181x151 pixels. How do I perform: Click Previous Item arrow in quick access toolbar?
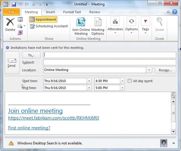tap(34, 4)
